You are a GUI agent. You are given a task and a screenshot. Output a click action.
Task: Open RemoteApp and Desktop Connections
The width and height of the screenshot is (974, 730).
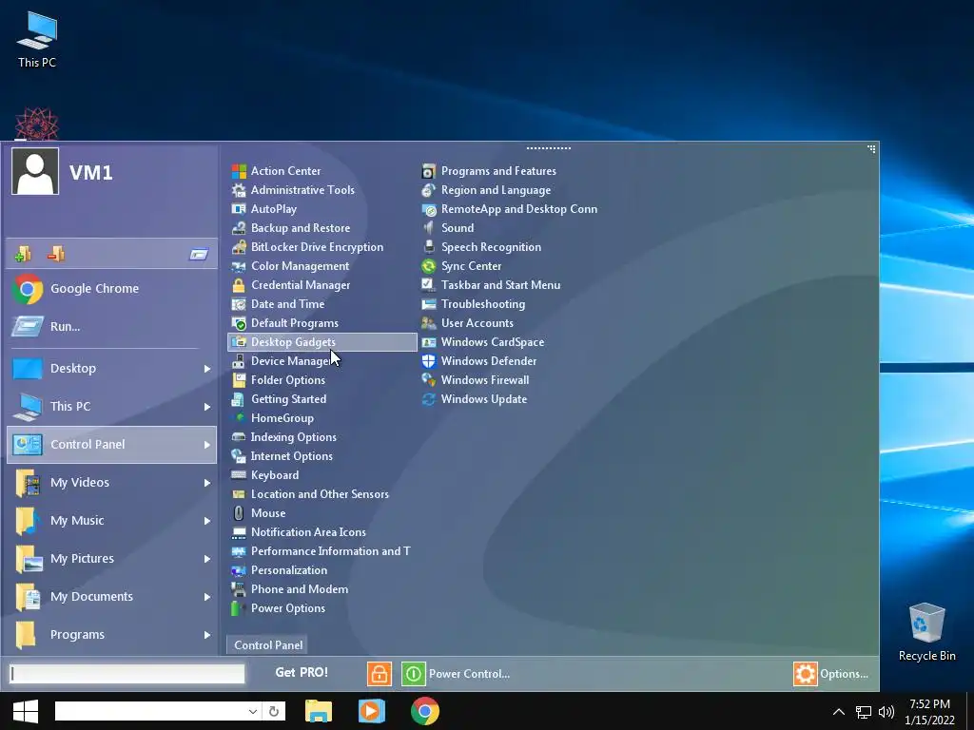coord(512,209)
